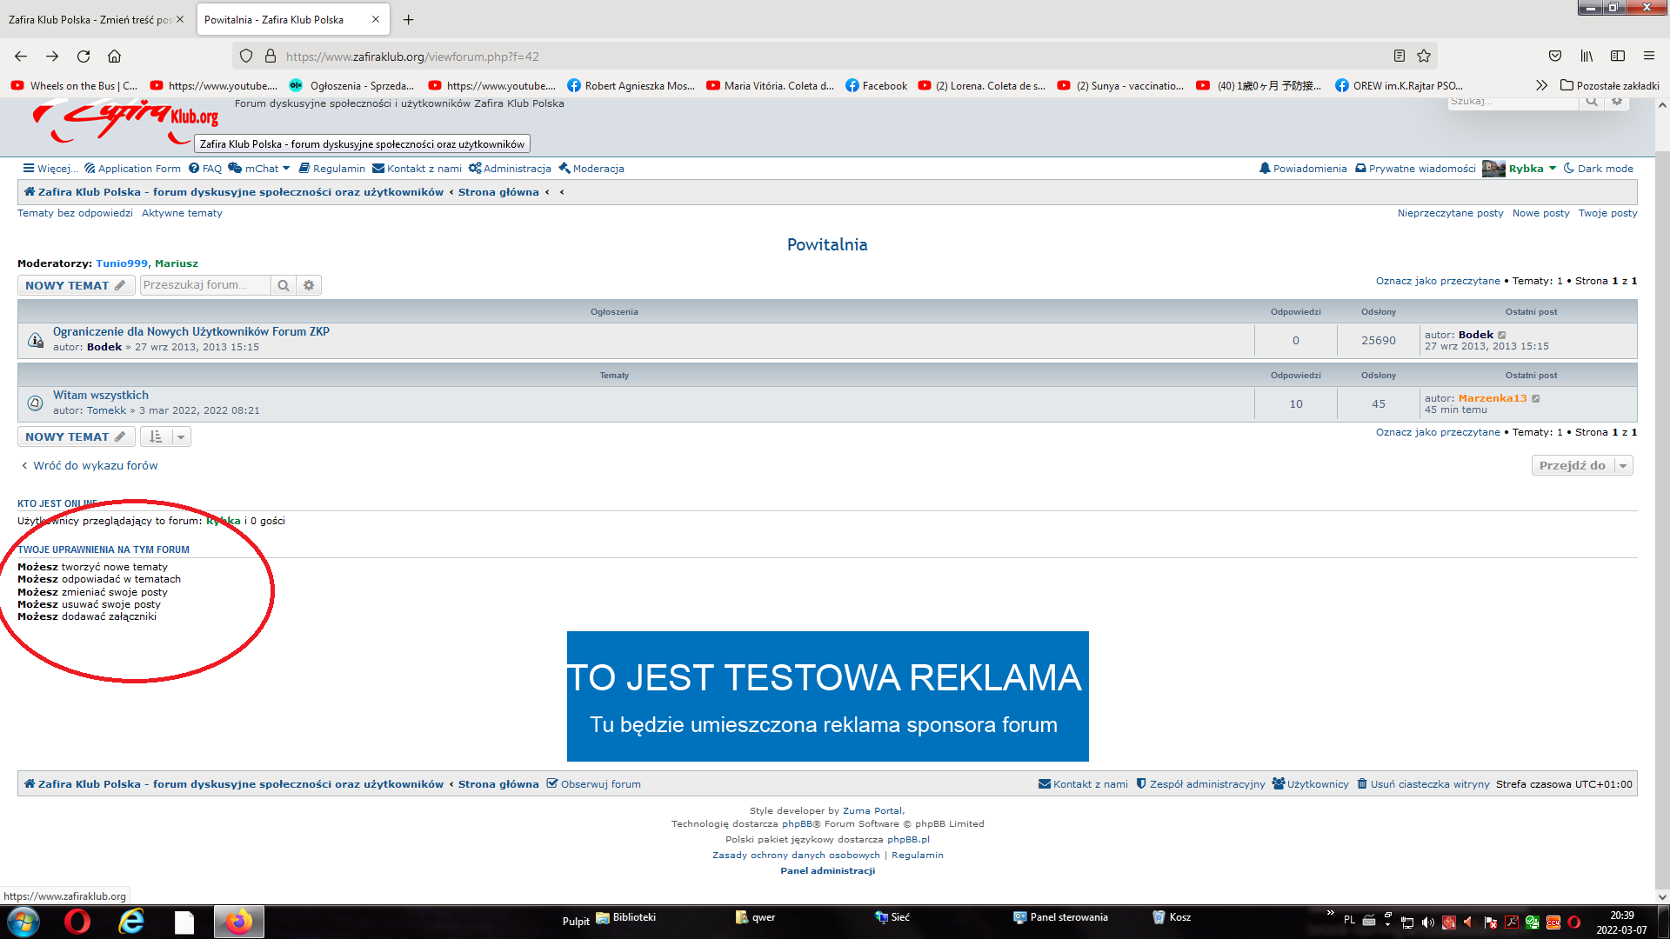Open the Witam wszystkich topic

(x=100, y=395)
